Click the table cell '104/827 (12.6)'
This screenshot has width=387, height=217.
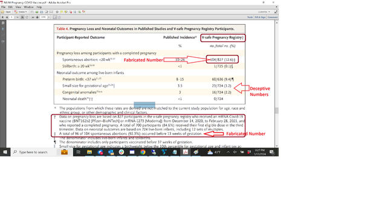[x=223, y=60]
